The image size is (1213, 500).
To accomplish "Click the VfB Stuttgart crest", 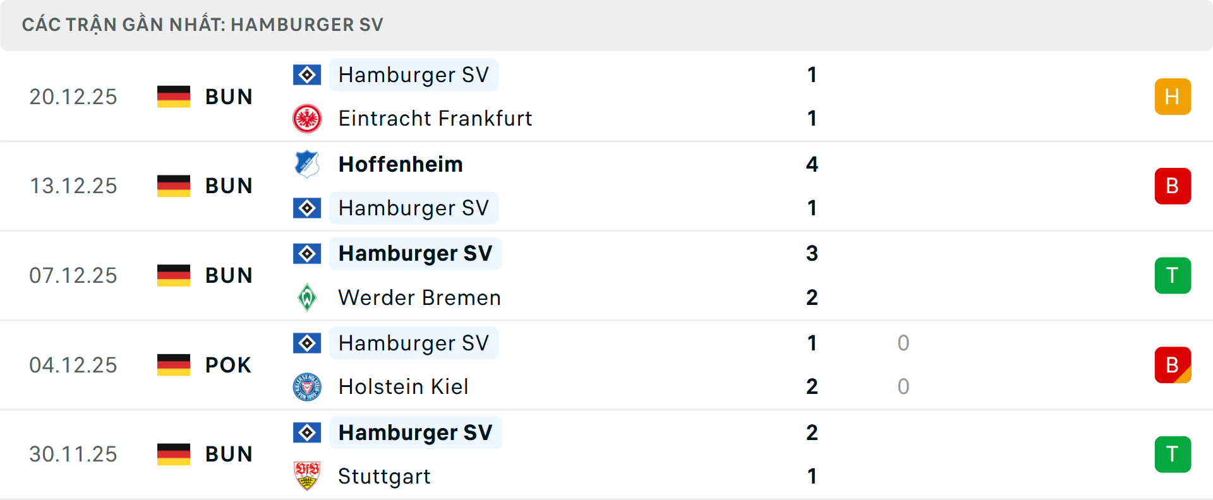I will [307, 476].
